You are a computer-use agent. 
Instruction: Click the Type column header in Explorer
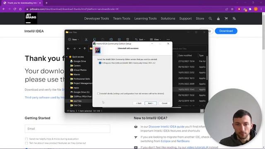point(202,55)
